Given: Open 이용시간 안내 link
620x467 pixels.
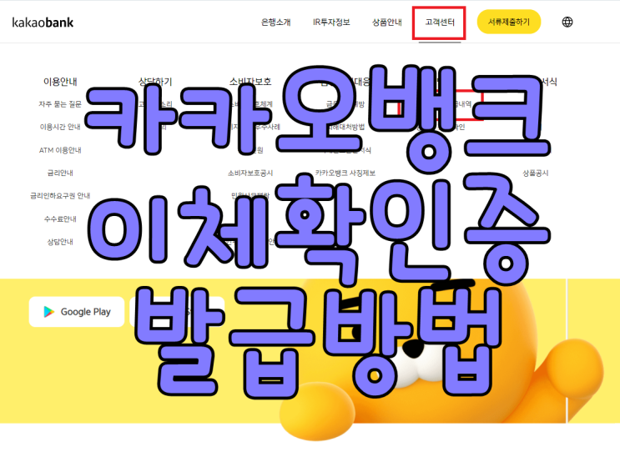Looking at the screenshot, I should (x=60, y=127).
